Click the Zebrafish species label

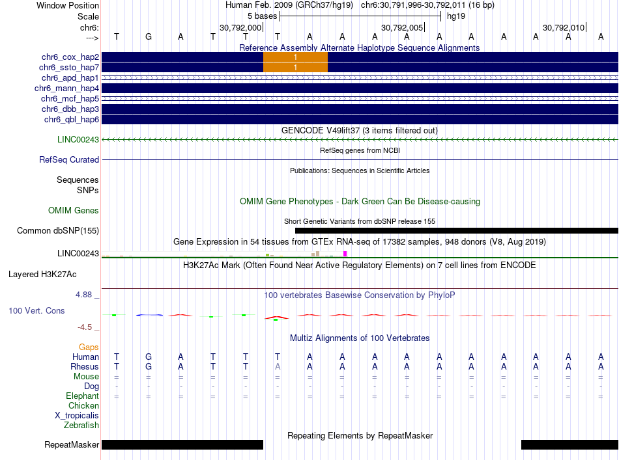pos(81,426)
